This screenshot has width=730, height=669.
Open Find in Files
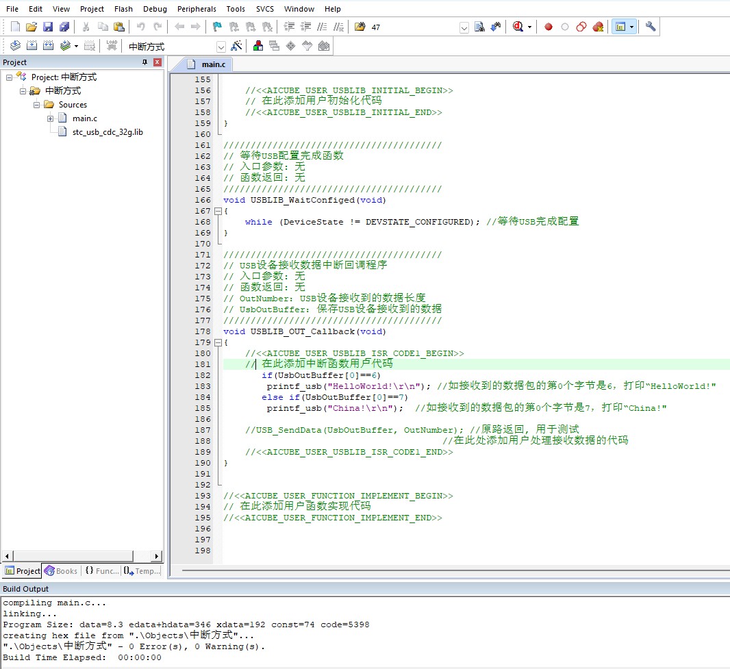pos(360,27)
